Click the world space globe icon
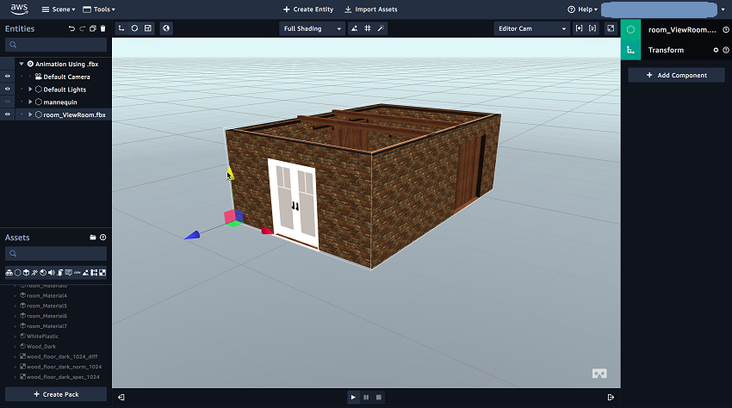This screenshot has width=732, height=408. [166, 28]
